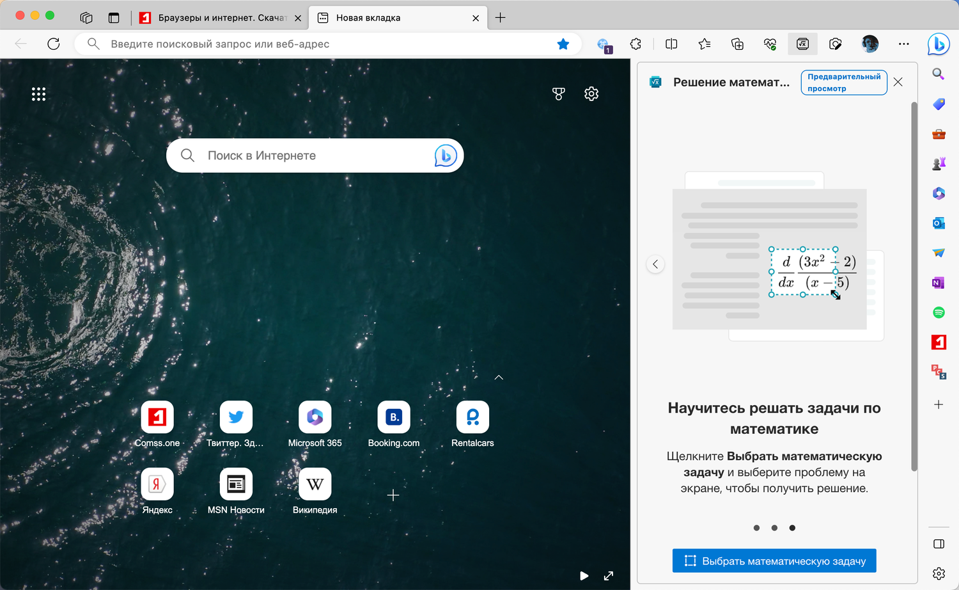The width and height of the screenshot is (959, 590).
Task: Close the Math Solver panel
Action: point(898,82)
